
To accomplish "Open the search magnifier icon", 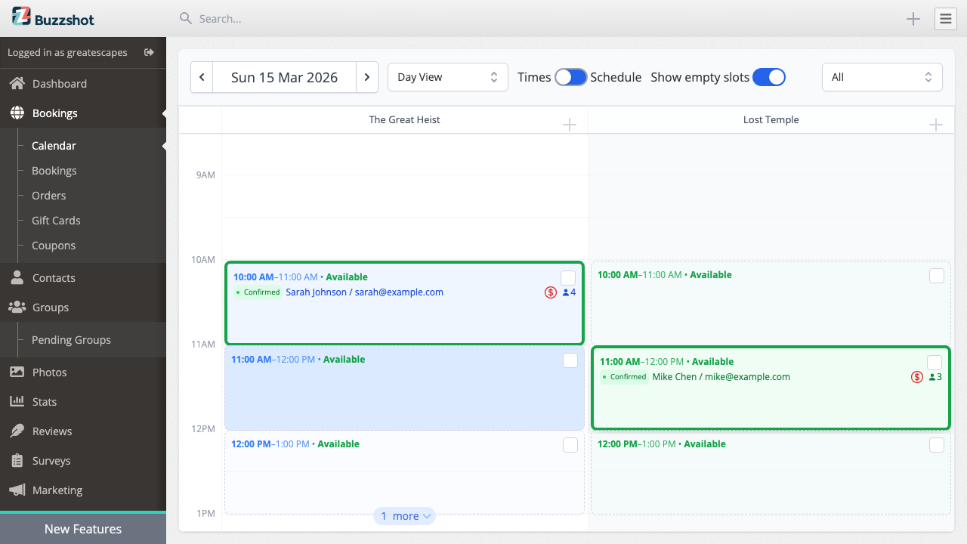I will [x=185, y=18].
